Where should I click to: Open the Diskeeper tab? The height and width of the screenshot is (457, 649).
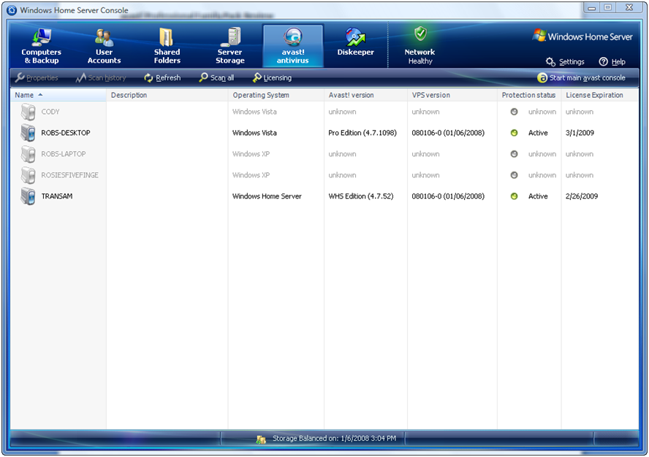355,42
